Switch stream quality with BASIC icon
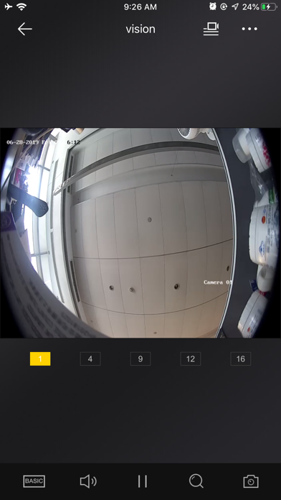281x500 pixels. tap(34, 481)
